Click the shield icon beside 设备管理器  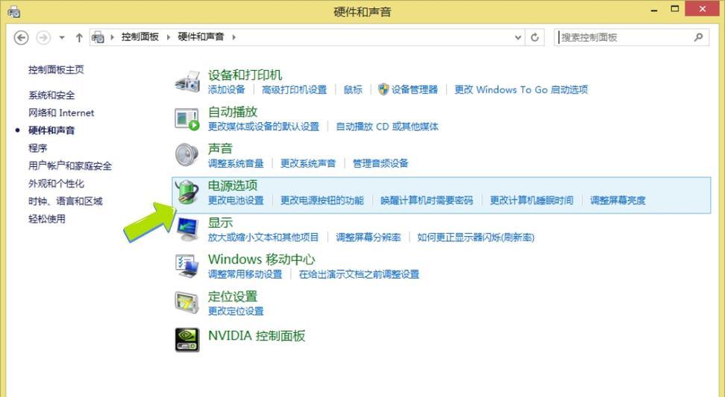coord(383,89)
